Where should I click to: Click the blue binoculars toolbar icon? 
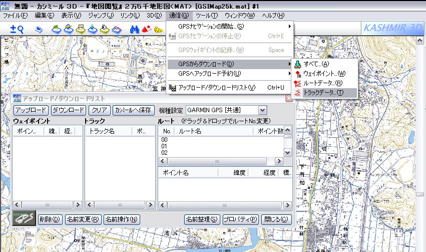(135, 30)
